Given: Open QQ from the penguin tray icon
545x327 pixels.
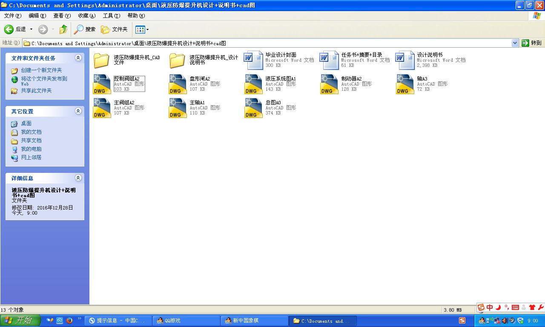Looking at the screenshot, I should pyautogui.click(x=482, y=321).
